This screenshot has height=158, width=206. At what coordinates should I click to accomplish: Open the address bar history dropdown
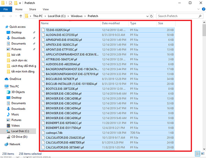(x=147, y=16)
